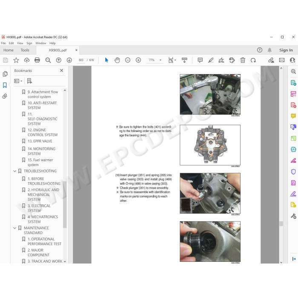
Task: Open the Help menu
Action: 52,43
